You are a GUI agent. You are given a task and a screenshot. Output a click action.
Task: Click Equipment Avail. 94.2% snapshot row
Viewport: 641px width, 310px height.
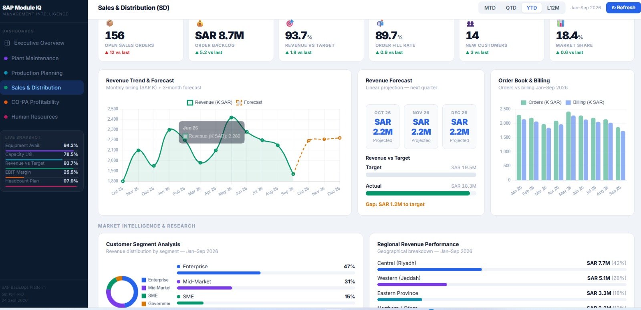click(42, 146)
